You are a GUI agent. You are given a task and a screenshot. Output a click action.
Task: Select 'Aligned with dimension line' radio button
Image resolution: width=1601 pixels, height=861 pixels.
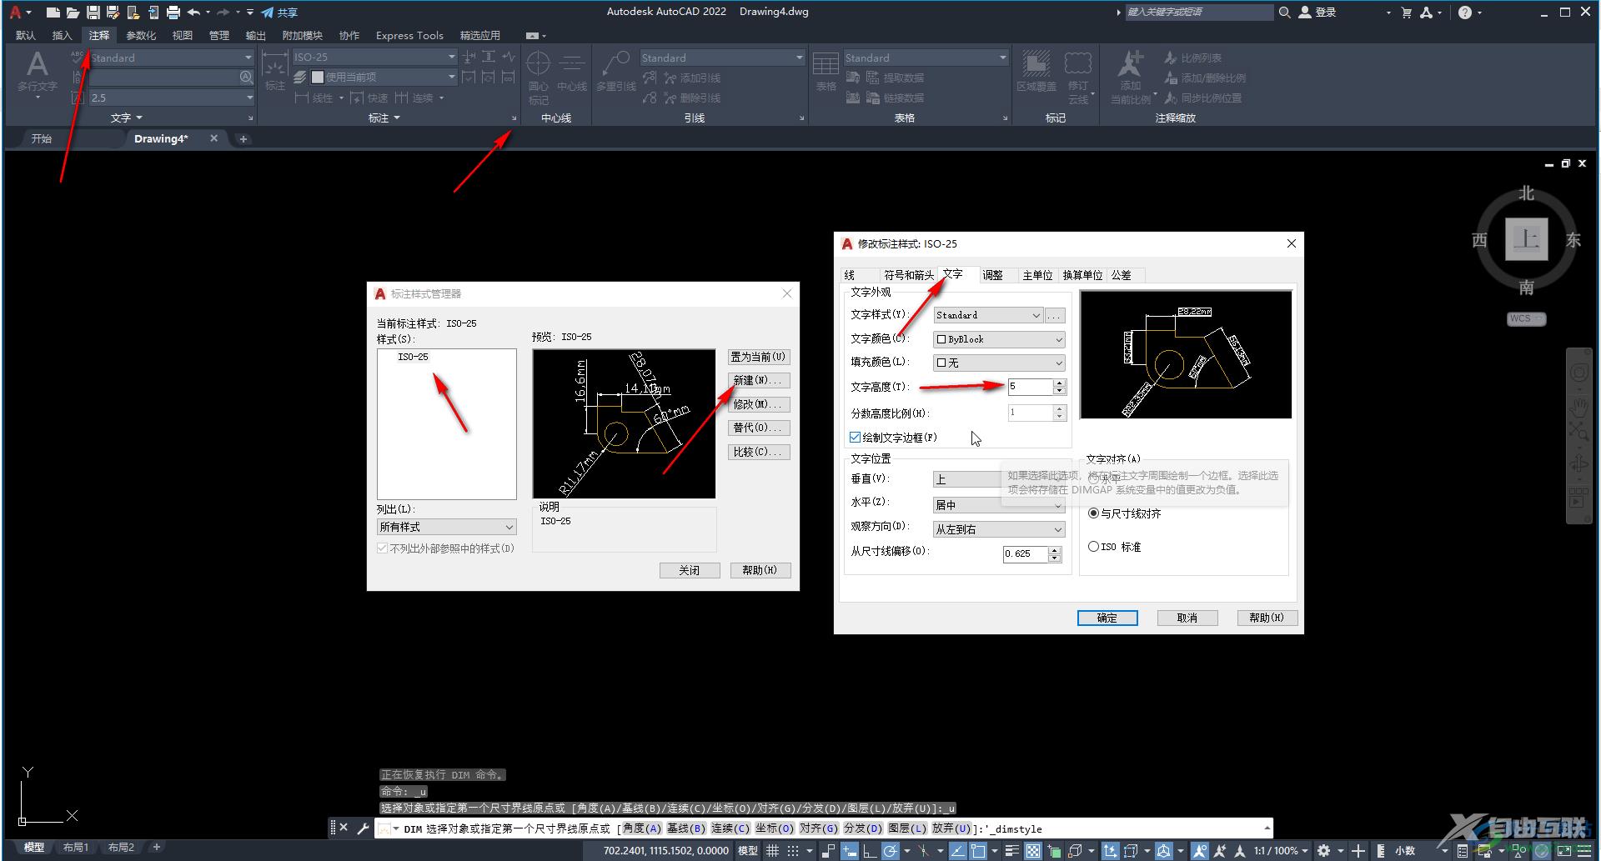(1093, 513)
